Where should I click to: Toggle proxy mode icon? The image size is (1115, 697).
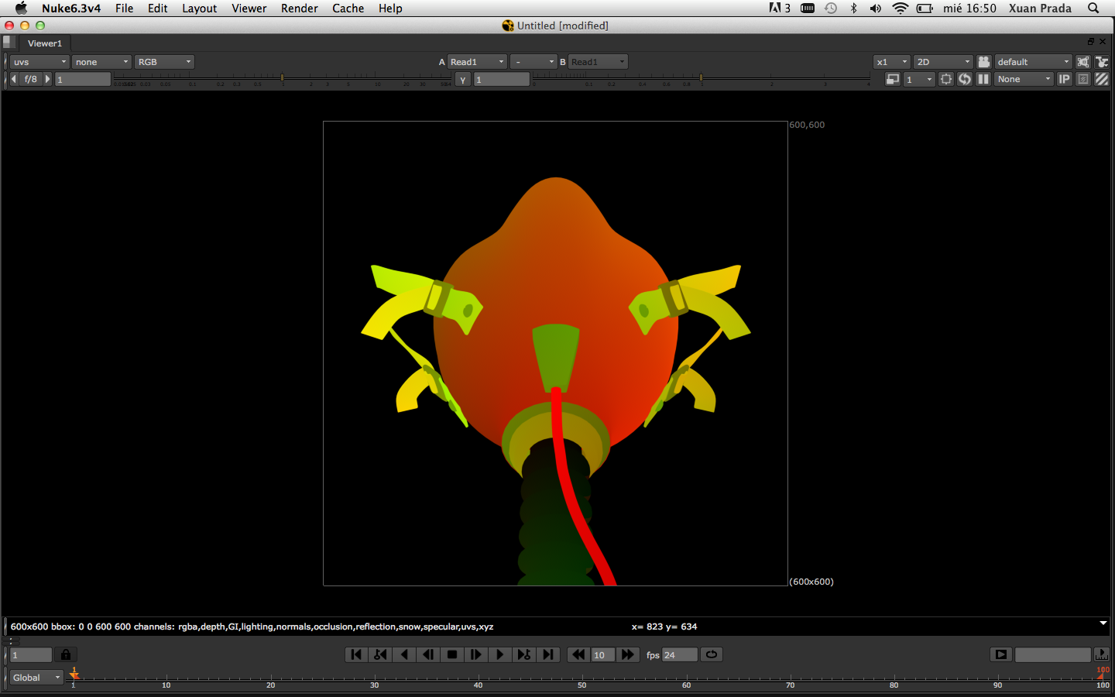click(893, 79)
